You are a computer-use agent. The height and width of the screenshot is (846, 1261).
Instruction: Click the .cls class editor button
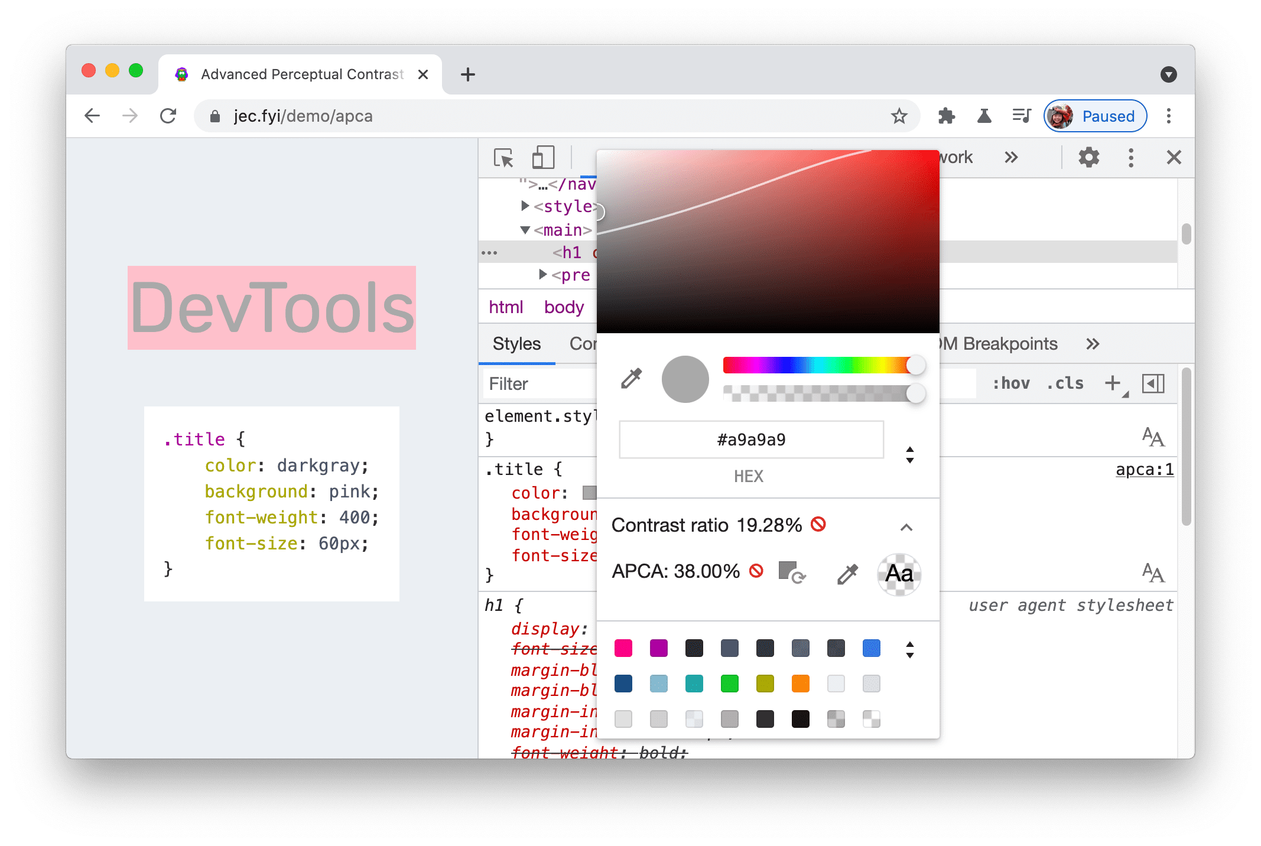1064,382
